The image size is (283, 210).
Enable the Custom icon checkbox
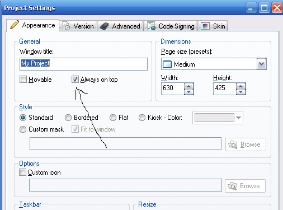[22, 172]
